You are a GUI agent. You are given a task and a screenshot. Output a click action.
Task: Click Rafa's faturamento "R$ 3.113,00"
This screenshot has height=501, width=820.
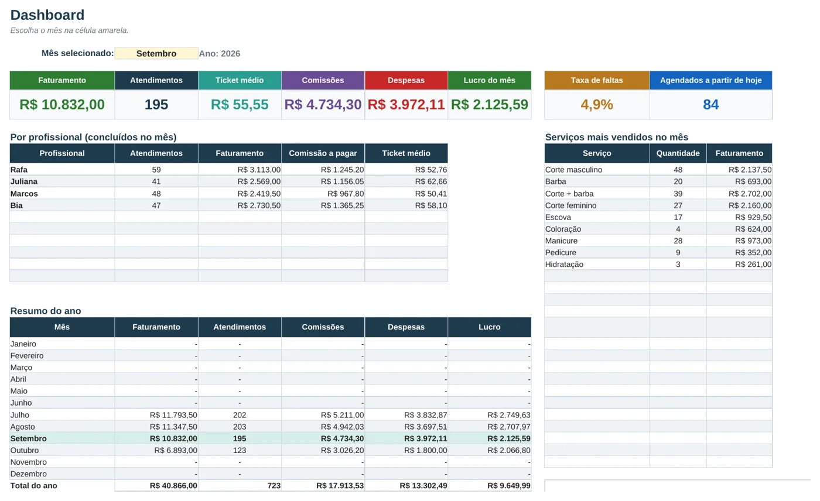240,170
